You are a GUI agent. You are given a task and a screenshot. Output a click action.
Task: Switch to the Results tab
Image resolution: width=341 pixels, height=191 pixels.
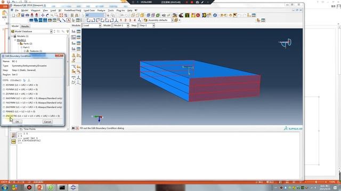[25, 26]
